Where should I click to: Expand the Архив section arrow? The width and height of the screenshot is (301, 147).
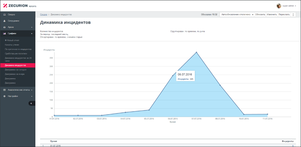click(32, 27)
